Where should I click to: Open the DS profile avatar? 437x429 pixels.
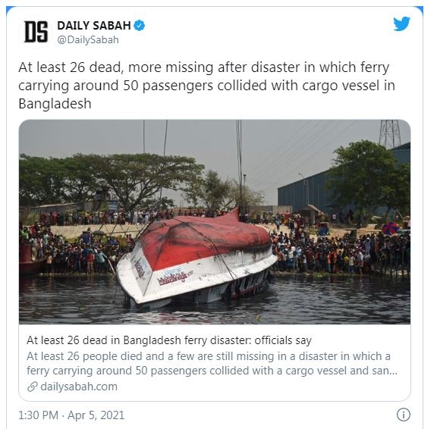point(36,32)
